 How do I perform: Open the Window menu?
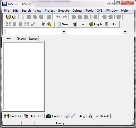(x=112, y=11)
